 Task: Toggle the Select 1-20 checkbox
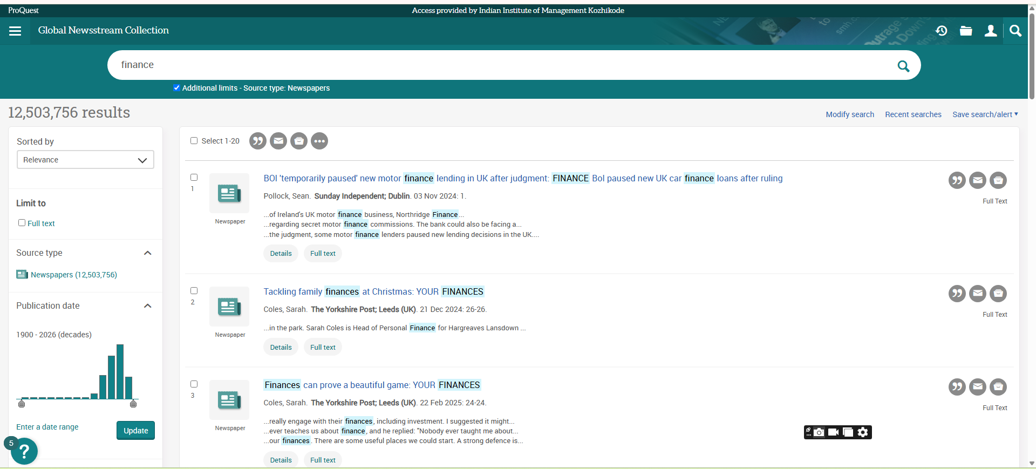194,141
